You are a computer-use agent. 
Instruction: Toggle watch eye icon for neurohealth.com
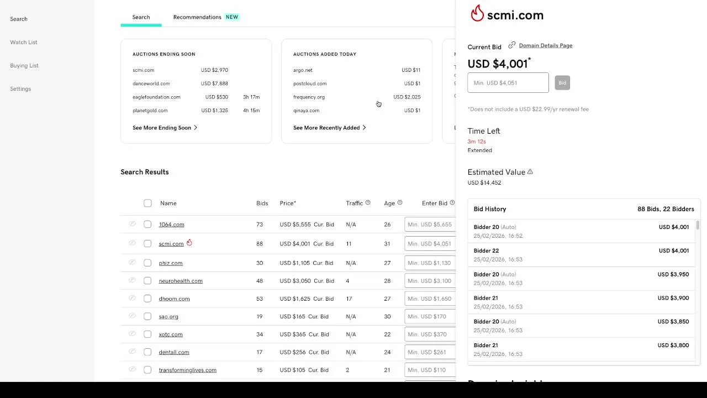tap(132, 280)
